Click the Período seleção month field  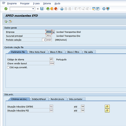tap(44, 40)
